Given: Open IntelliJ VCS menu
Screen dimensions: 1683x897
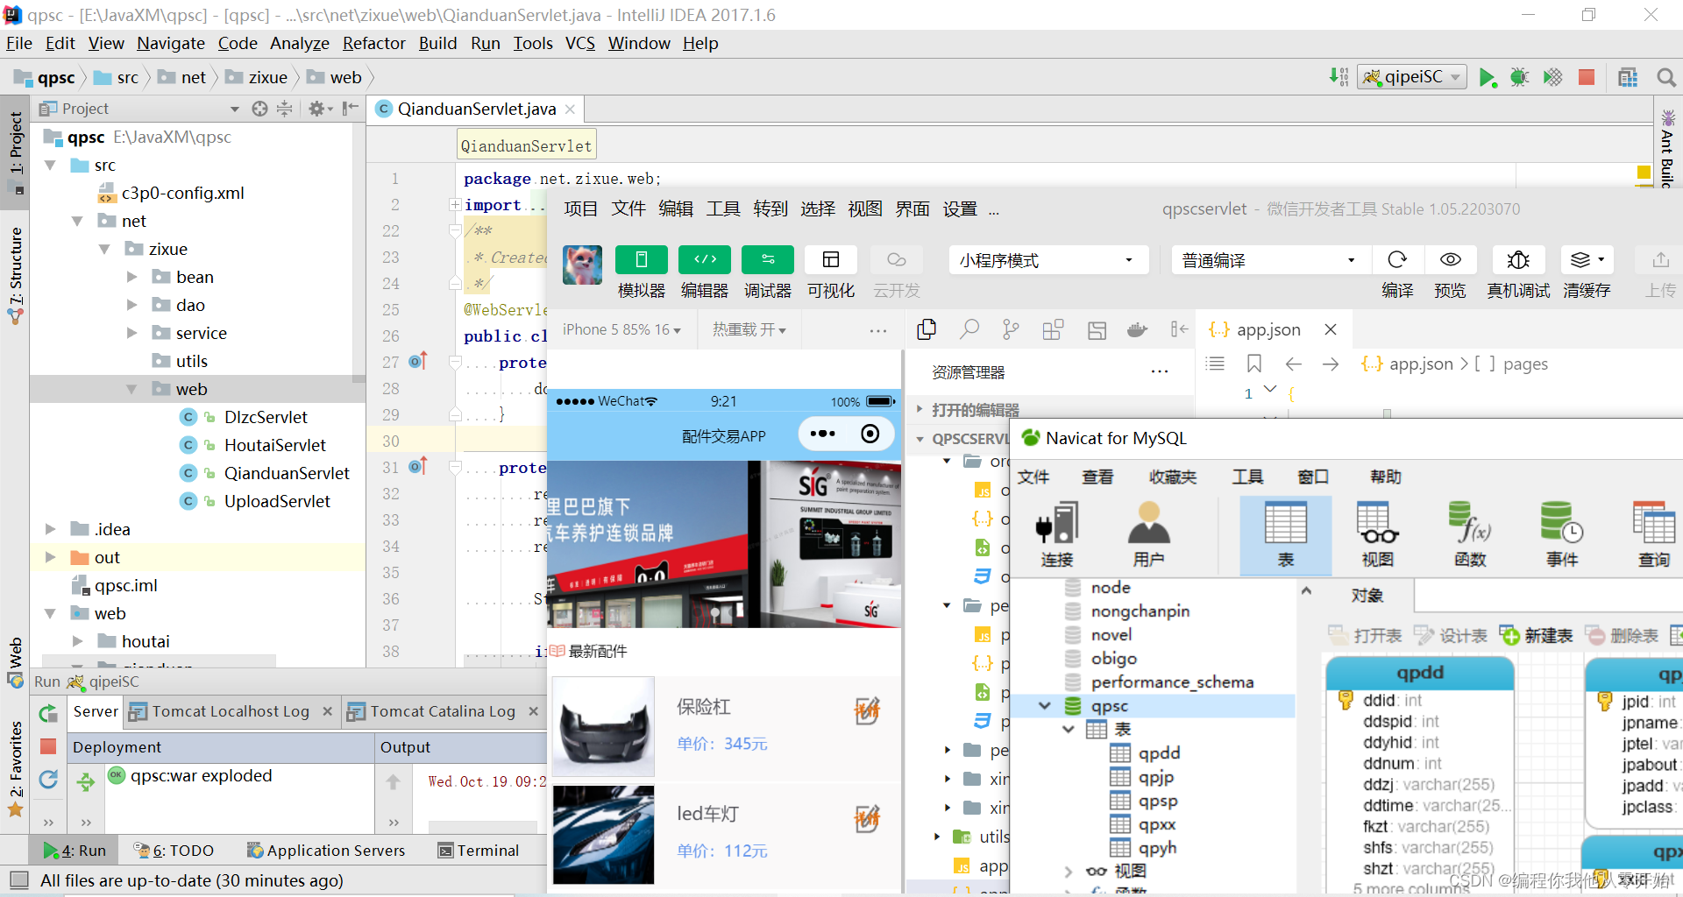Looking at the screenshot, I should click(579, 43).
